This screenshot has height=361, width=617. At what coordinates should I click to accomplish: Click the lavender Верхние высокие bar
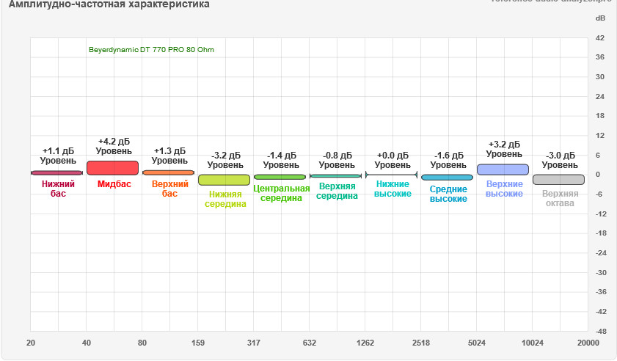503,169
